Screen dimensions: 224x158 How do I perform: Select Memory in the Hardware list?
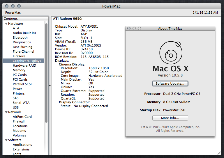coord(19,70)
